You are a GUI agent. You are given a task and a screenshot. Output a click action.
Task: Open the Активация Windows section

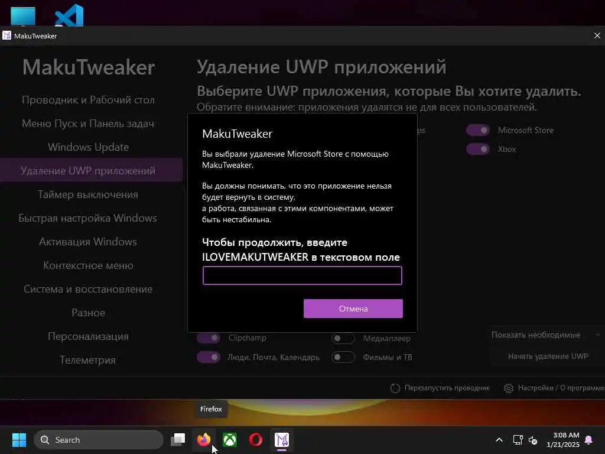tap(88, 242)
